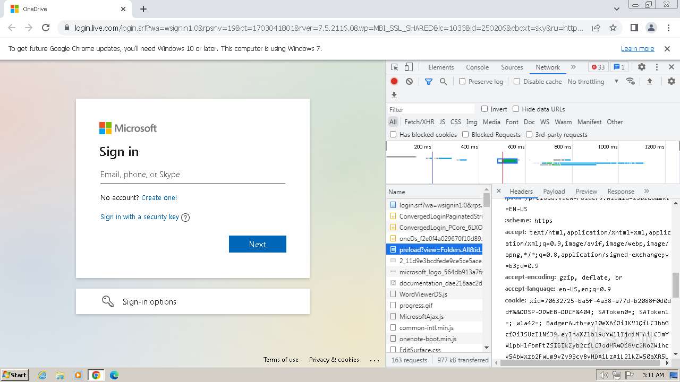Click Sign in with a security key
Viewport: 680px width, 382px height.
140,216
